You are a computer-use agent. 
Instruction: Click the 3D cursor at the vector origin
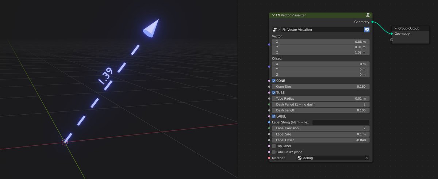pos(65,142)
